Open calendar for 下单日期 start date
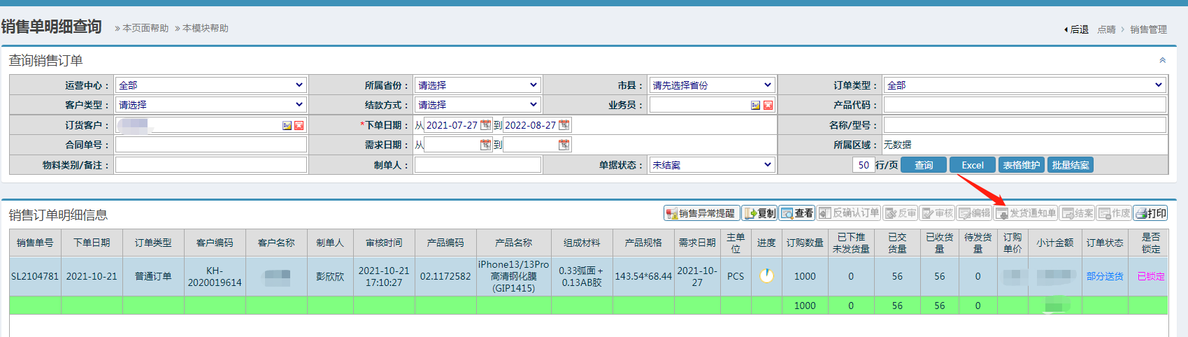The image size is (1188, 337). click(x=485, y=125)
